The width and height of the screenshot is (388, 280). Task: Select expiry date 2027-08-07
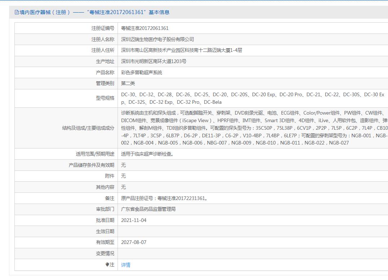(x=134, y=243)
